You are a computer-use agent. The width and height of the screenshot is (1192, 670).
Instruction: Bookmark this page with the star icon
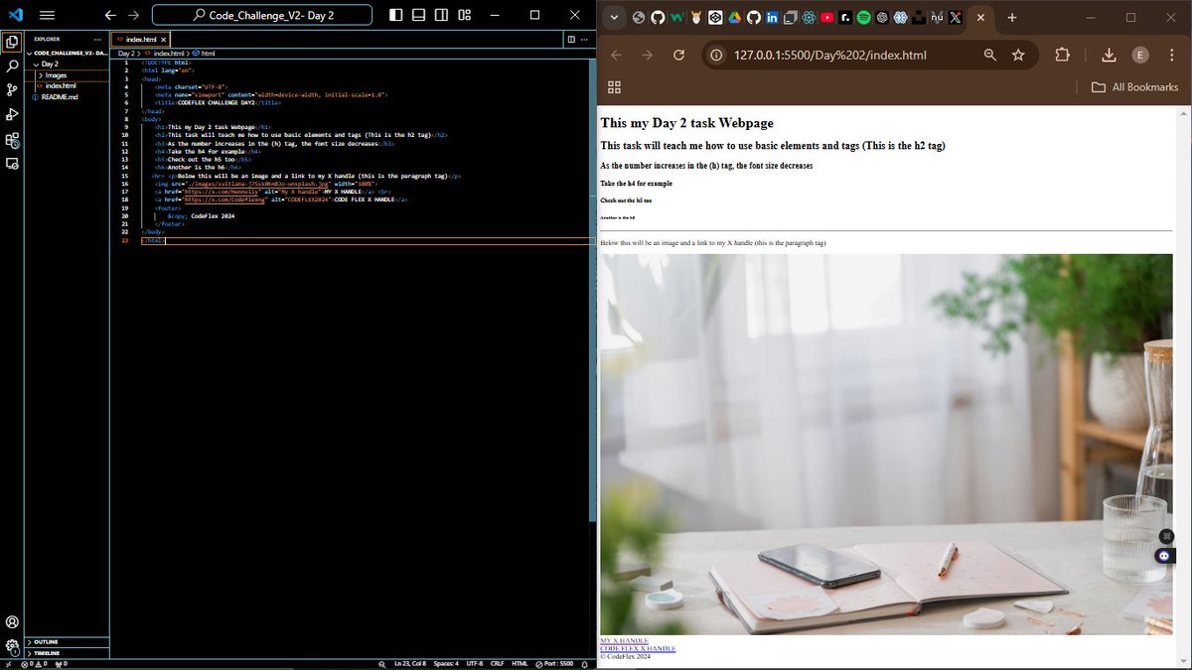1018,55
